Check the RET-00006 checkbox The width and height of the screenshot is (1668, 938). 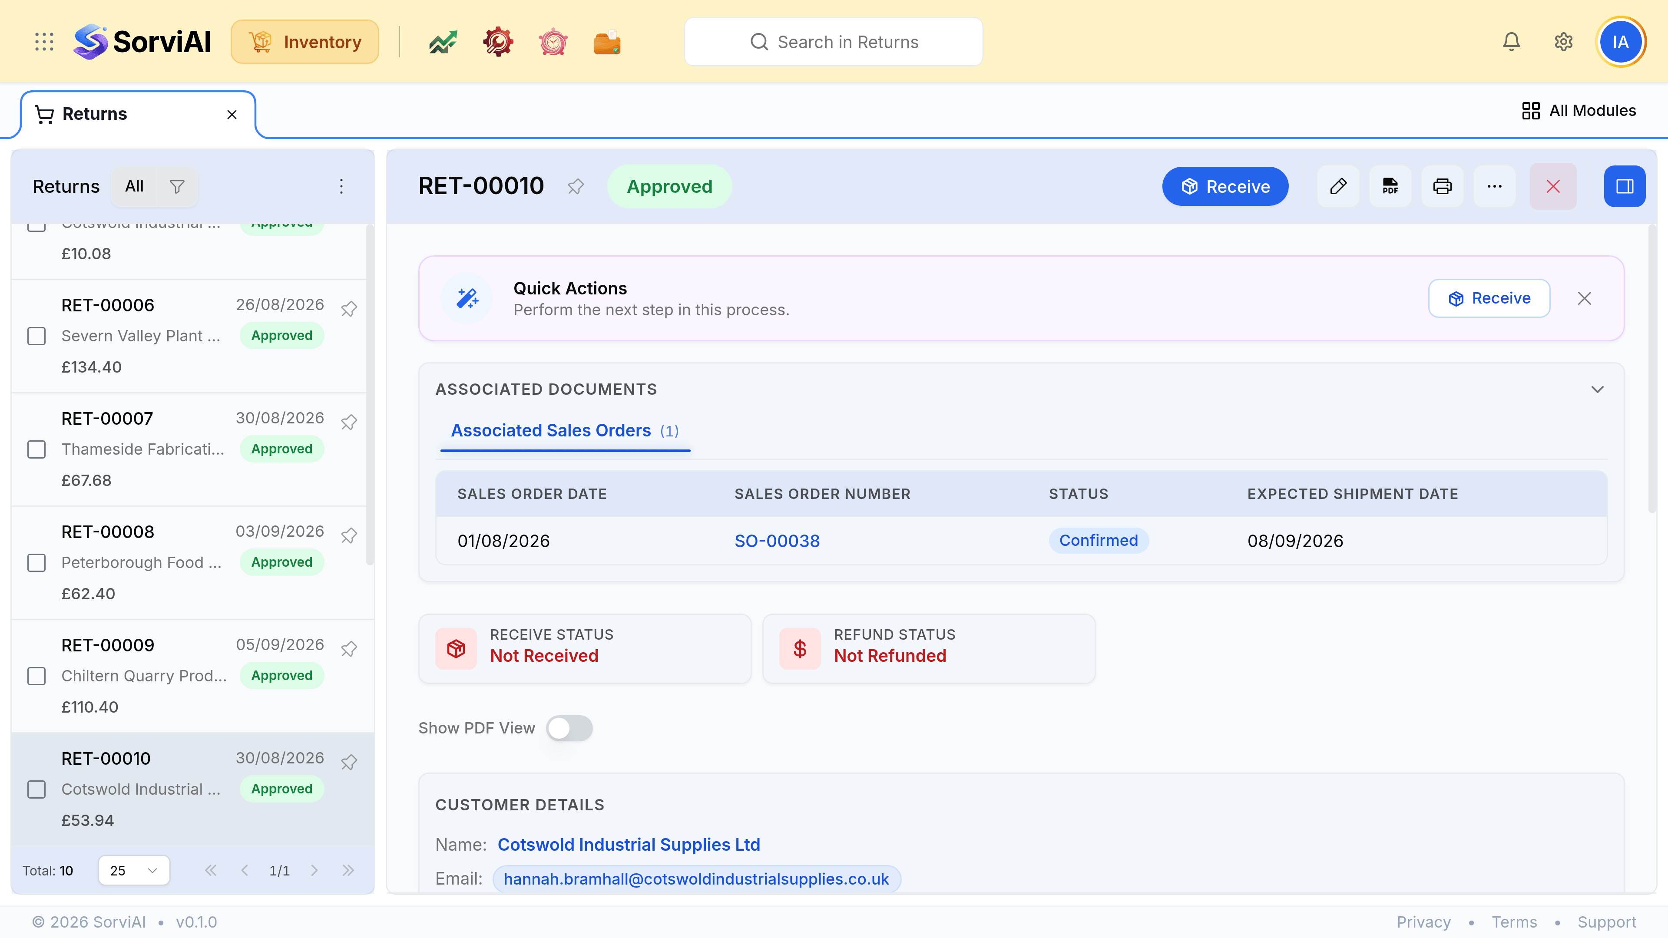click(36, 336)
